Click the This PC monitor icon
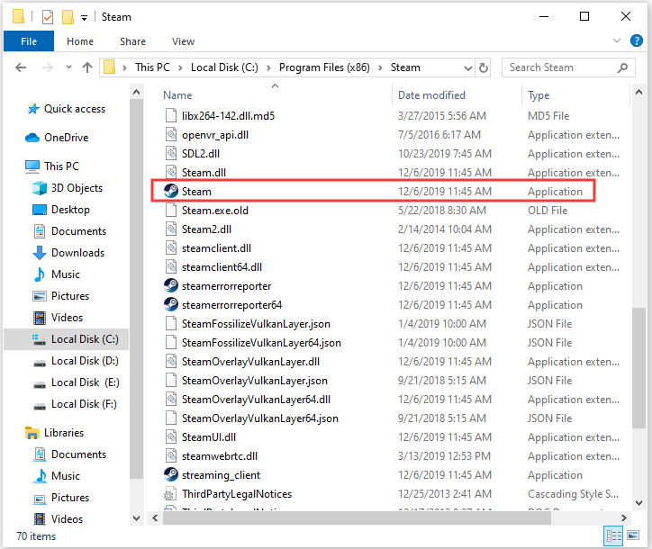Image resolution: width=652 pixels, height=549 pixels. [32, 166]
